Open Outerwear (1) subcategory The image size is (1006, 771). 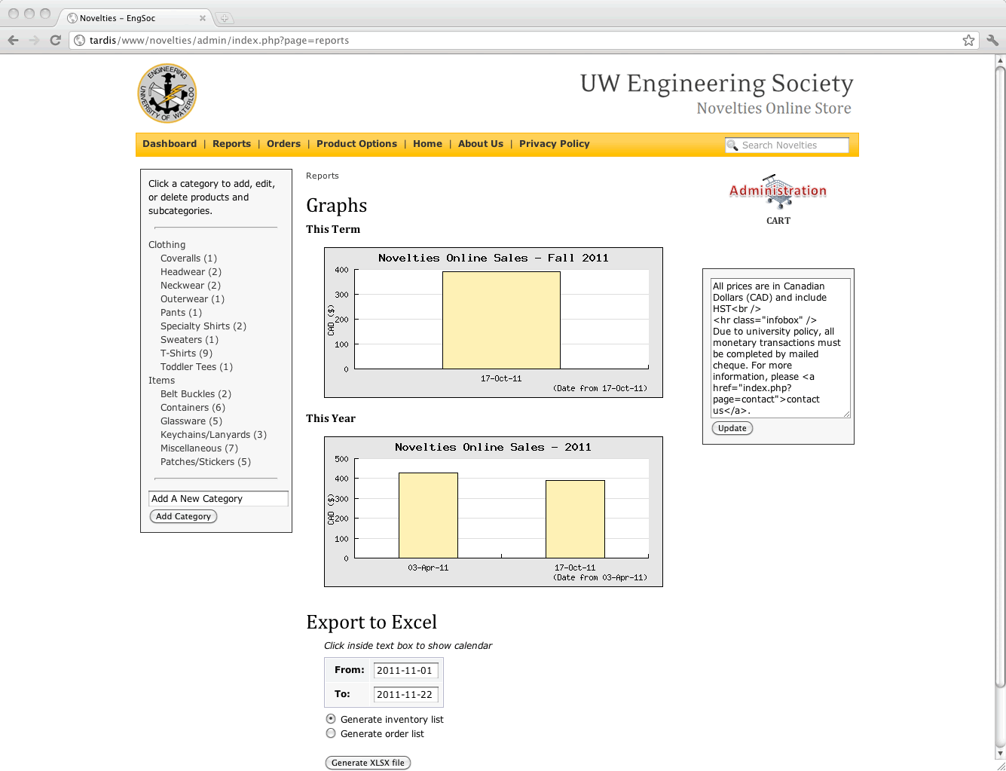coord(192,299)
